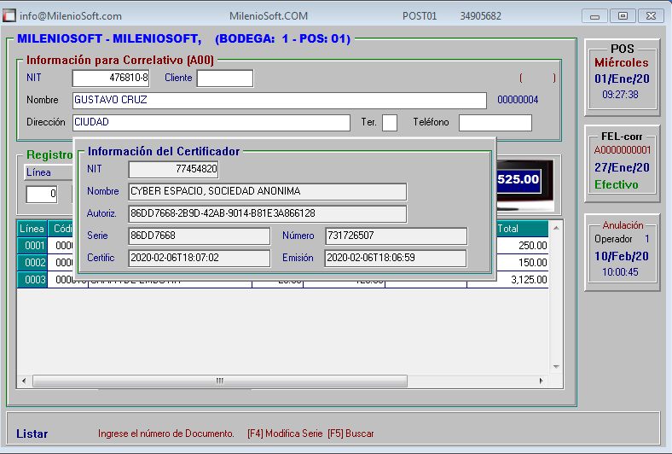
Task: Click the [F5] Buscar hint
Action: (350, 434)
